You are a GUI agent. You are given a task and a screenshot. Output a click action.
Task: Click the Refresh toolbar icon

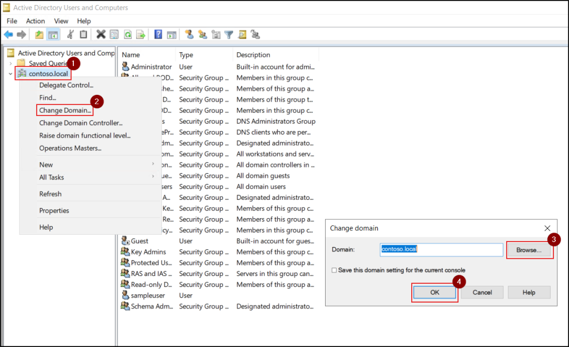(x=128, y=34)
